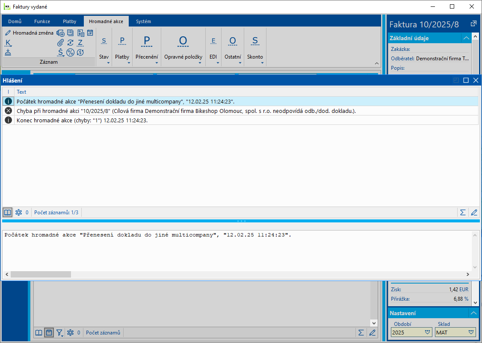Viewport: 482px width, 343px height.
Task: Click the Zakázka label in Základní údaje
Action: pyautogui.click(x=400, y=49)
